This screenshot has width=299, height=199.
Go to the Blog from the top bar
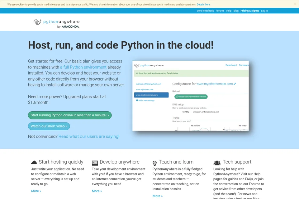(236, 11)
